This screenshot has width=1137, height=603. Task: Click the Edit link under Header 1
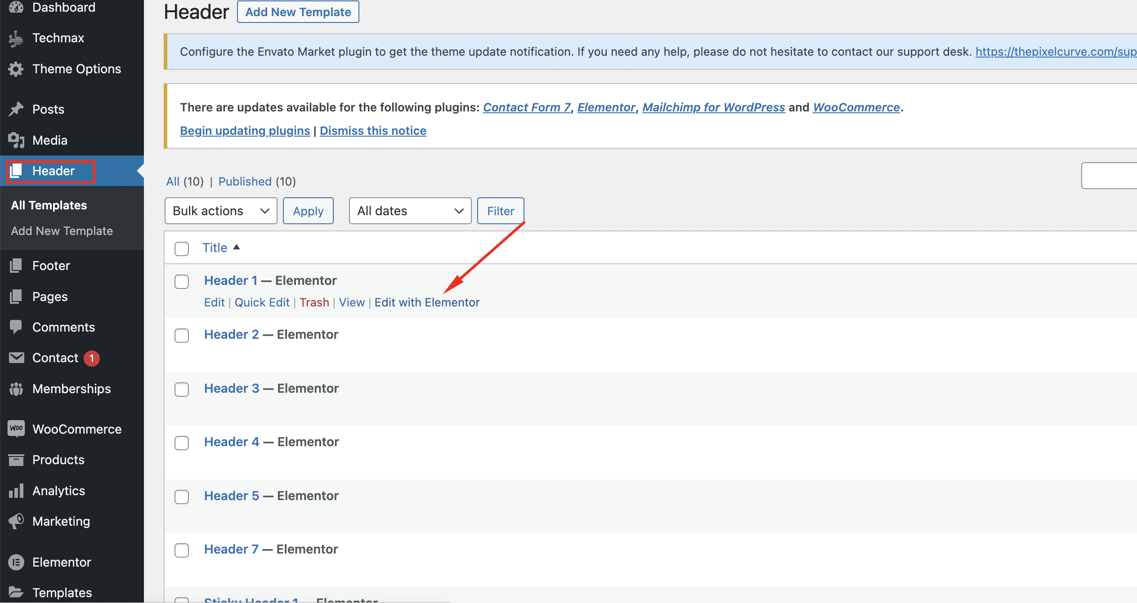[x=215, y=302]
